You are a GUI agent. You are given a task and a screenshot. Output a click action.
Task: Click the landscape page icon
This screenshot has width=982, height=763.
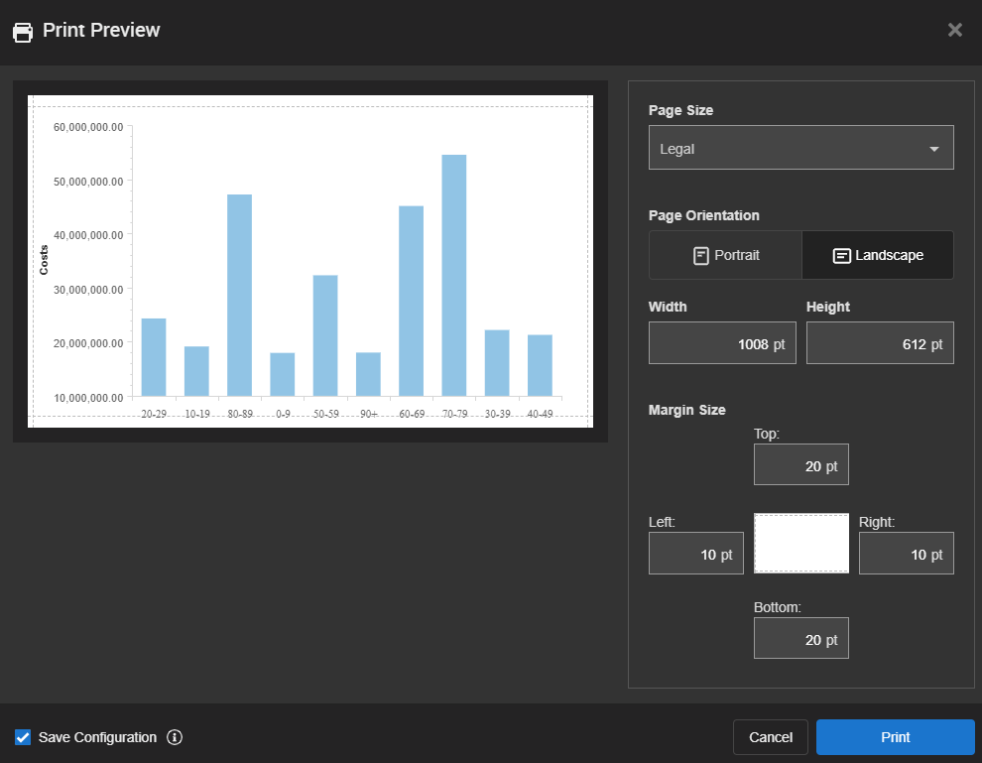(841, 256)
